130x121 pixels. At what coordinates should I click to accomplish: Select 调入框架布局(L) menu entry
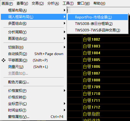coord(34,17)
